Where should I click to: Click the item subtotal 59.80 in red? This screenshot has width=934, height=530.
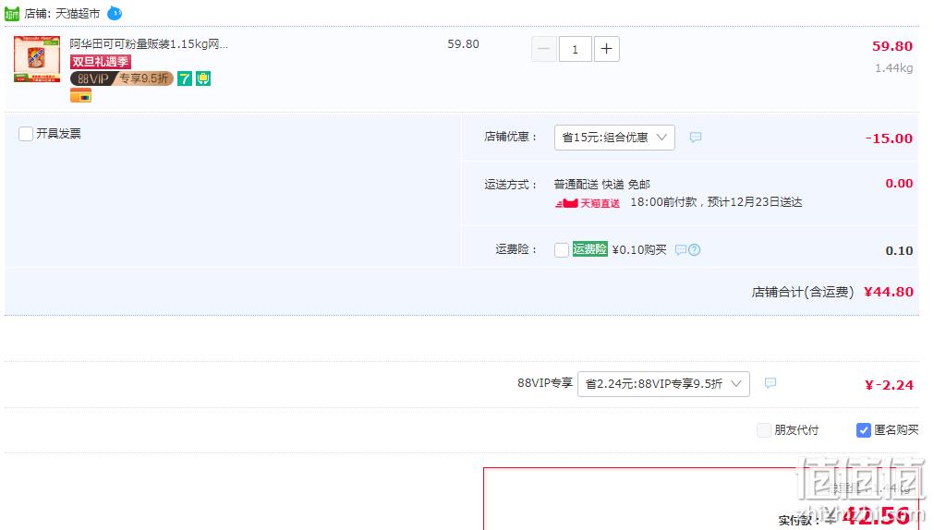click(892, 46)
